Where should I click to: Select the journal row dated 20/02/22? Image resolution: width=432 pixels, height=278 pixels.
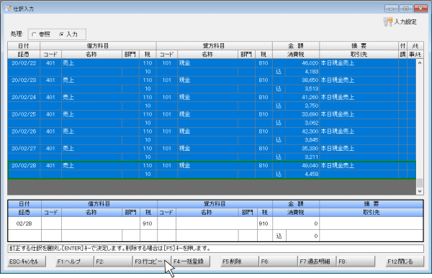(212, 68)
